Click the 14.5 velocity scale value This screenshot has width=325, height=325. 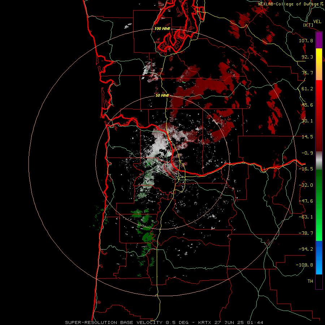tap(307, 137)
